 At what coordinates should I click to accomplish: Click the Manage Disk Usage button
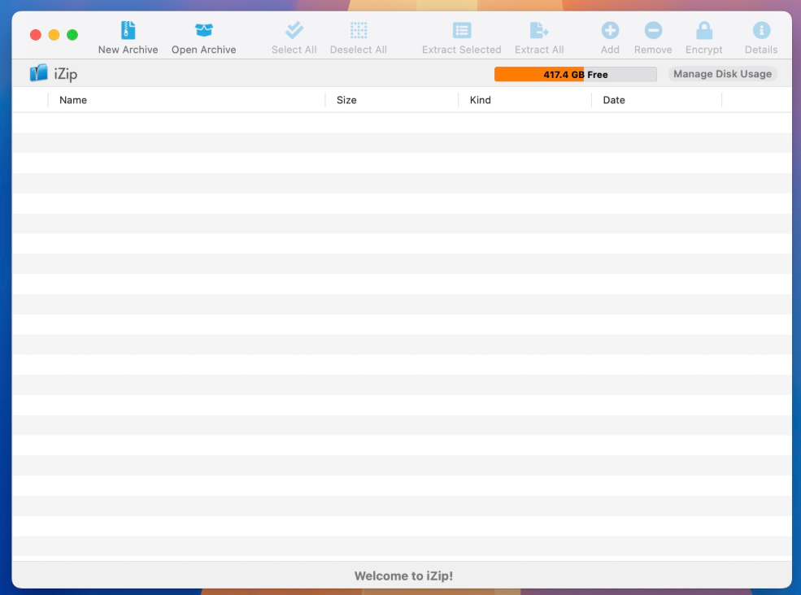pos(722,74)
